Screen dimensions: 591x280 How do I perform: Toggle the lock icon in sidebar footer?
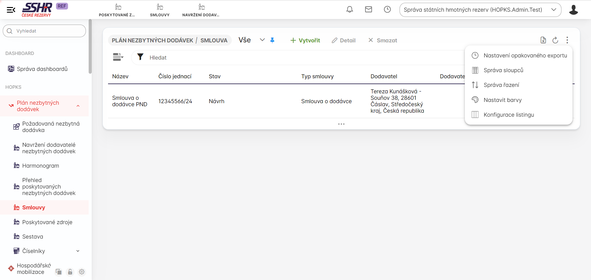point(70,272)
